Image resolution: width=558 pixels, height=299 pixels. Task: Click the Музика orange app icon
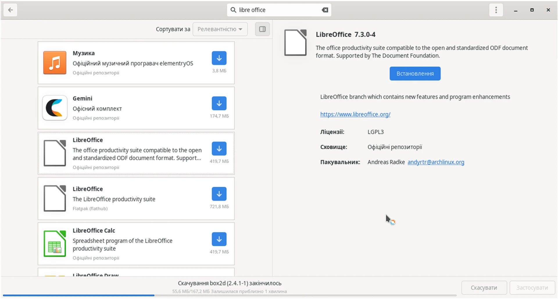click(55, 63)
